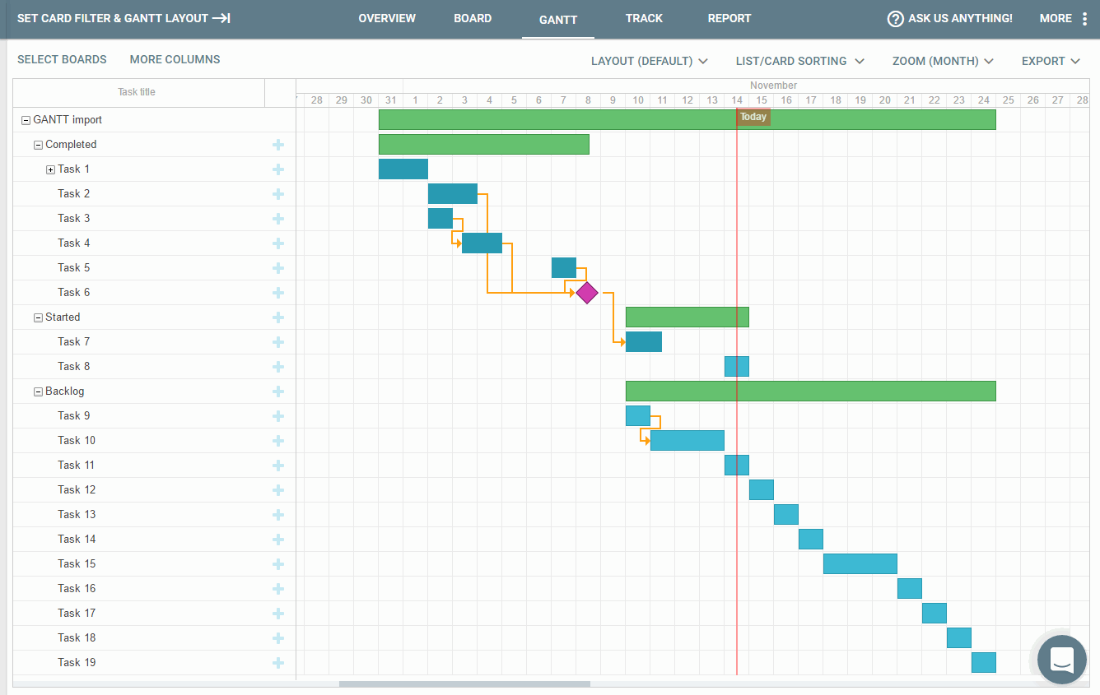Click the SELECT BOARDS link
Viewport: 1100px width, 695px height.
pos(62,59)
